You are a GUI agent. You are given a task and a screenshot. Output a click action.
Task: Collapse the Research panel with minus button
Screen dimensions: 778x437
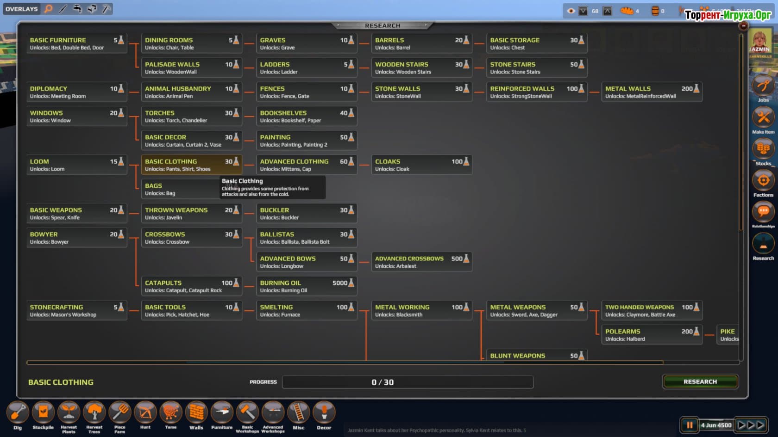pyautogui.click(x=743, y=26)
